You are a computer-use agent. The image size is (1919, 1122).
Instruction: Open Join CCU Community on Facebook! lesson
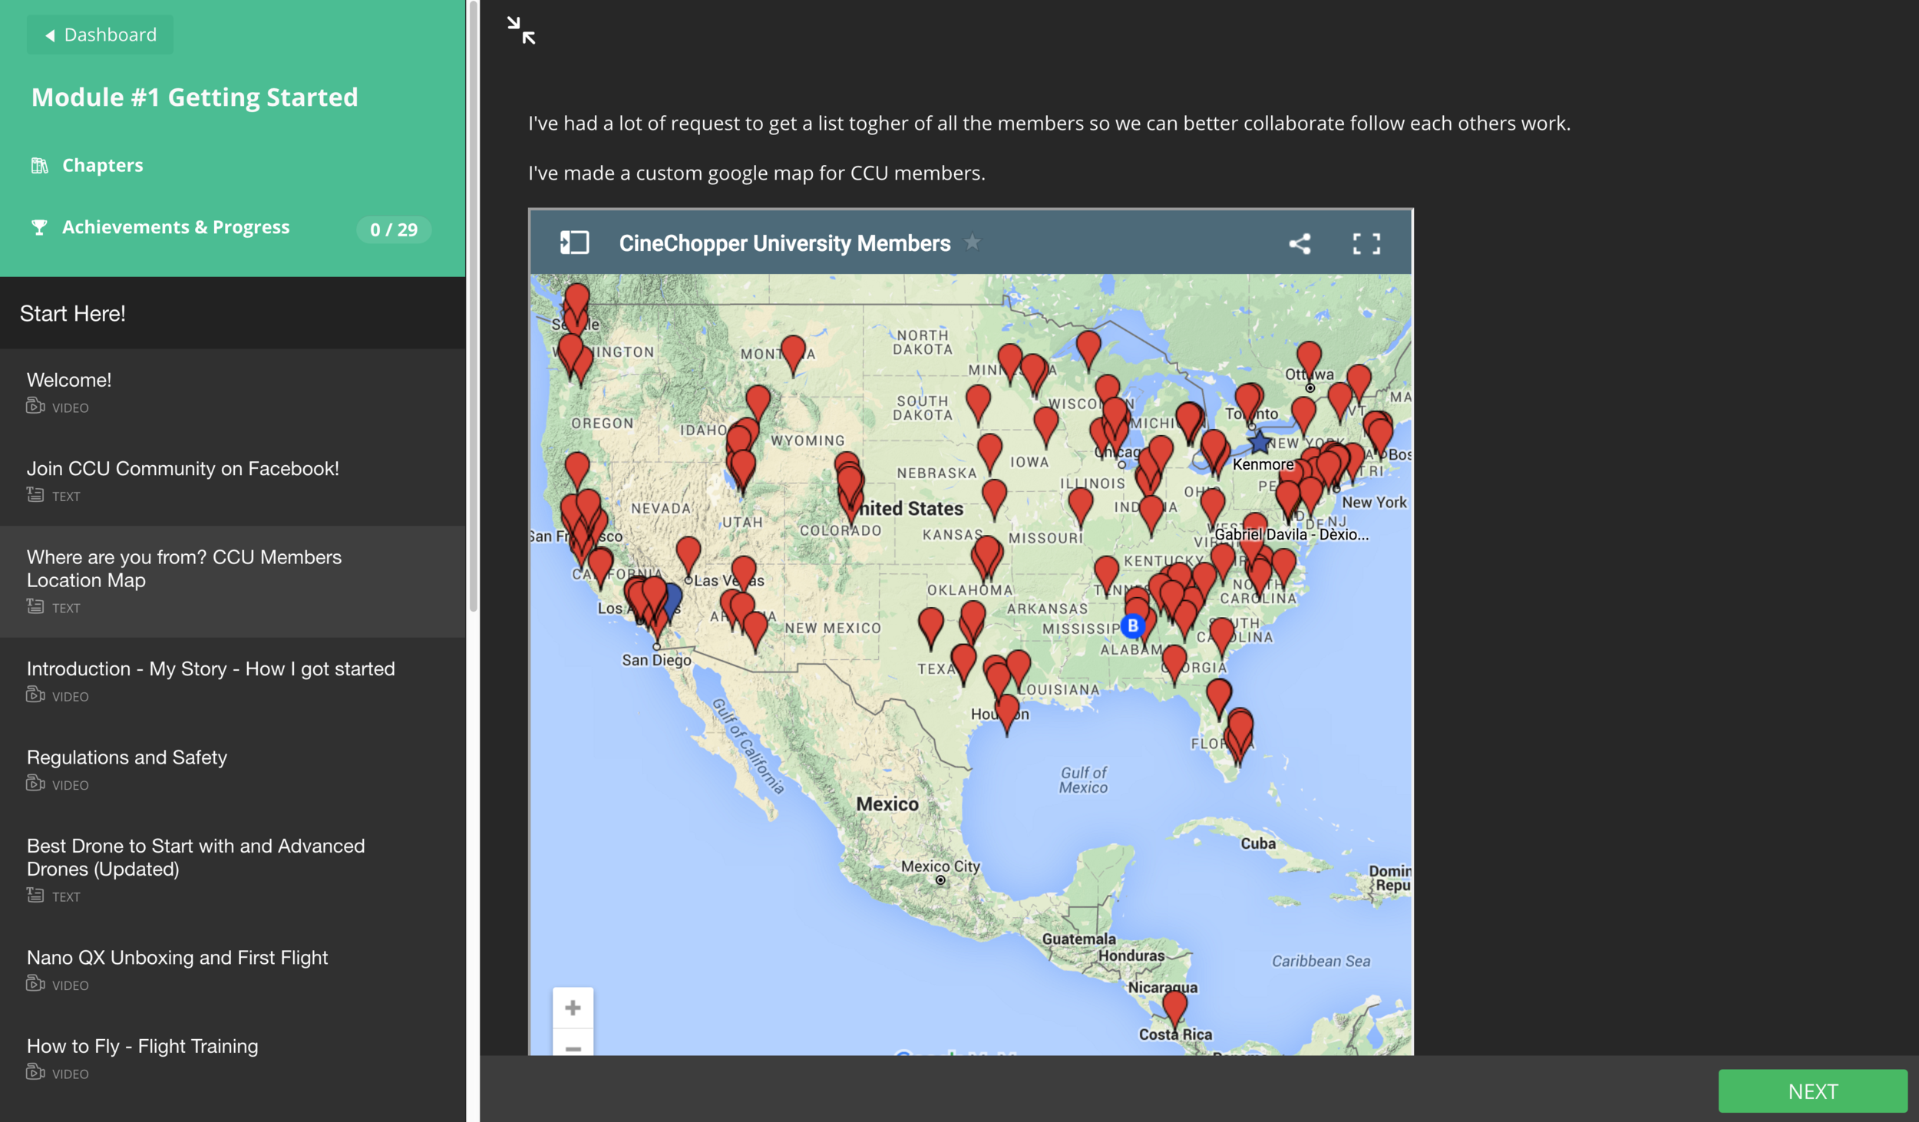pos(233,481)
